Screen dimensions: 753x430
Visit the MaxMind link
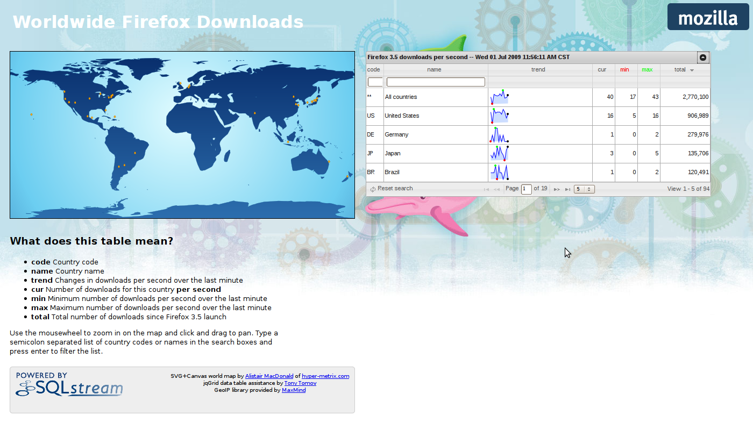coord(294,390)
